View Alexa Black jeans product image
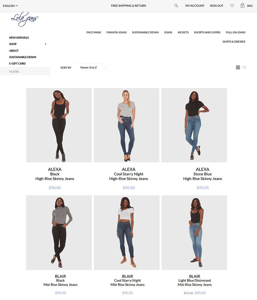Screen dimensions: 257x300 point(59,125)
